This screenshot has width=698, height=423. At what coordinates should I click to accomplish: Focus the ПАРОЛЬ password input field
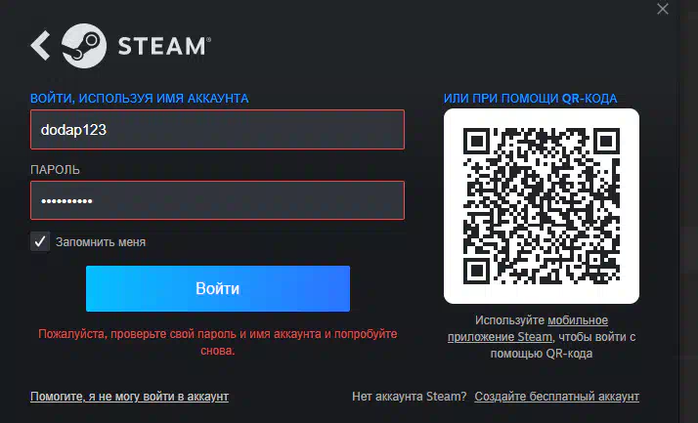point(217,200)
